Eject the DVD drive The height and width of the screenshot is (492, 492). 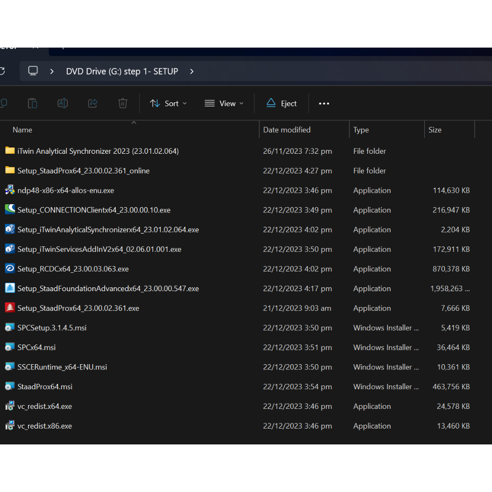click(282, 103)
